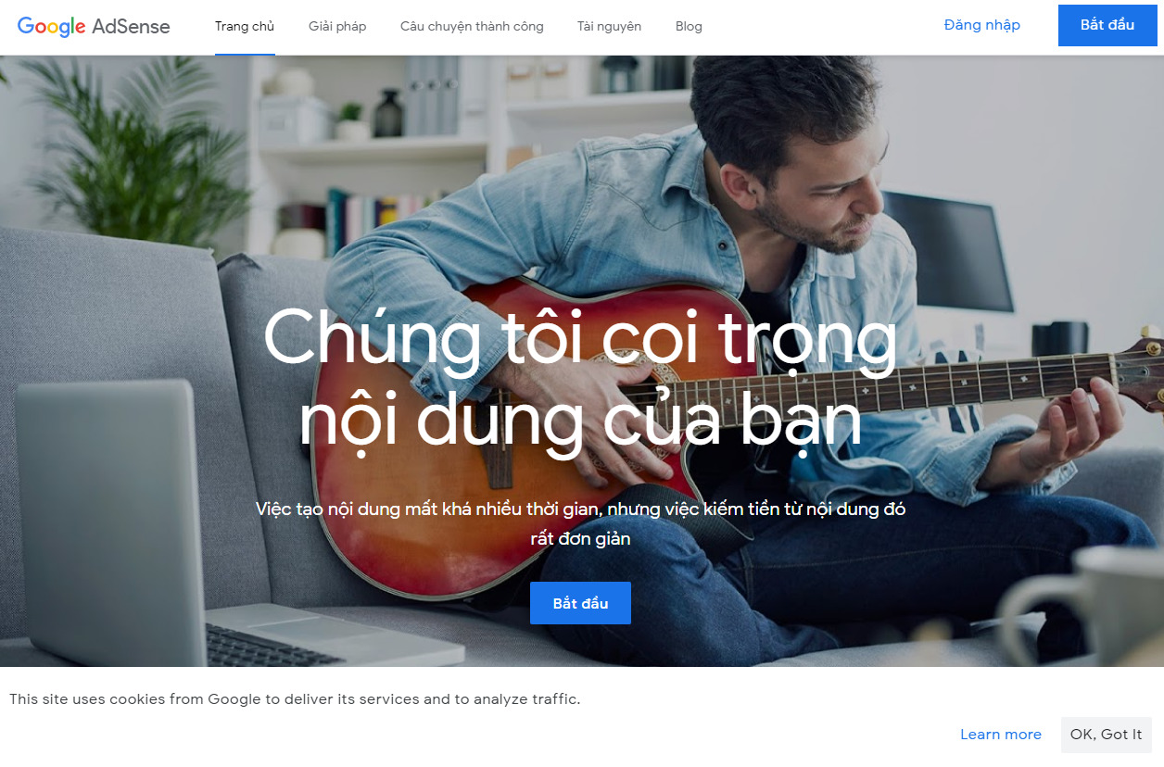Visit the Blog link in navigation
The height and width of the screenshot is (767, 1164).
689,26
